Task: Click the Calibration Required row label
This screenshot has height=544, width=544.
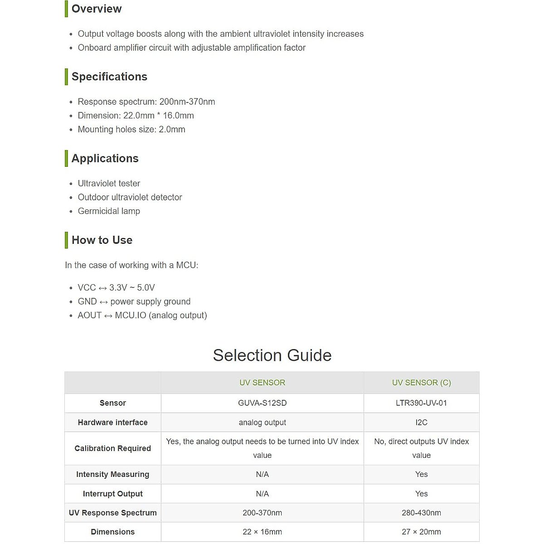Action: (112, 448)
